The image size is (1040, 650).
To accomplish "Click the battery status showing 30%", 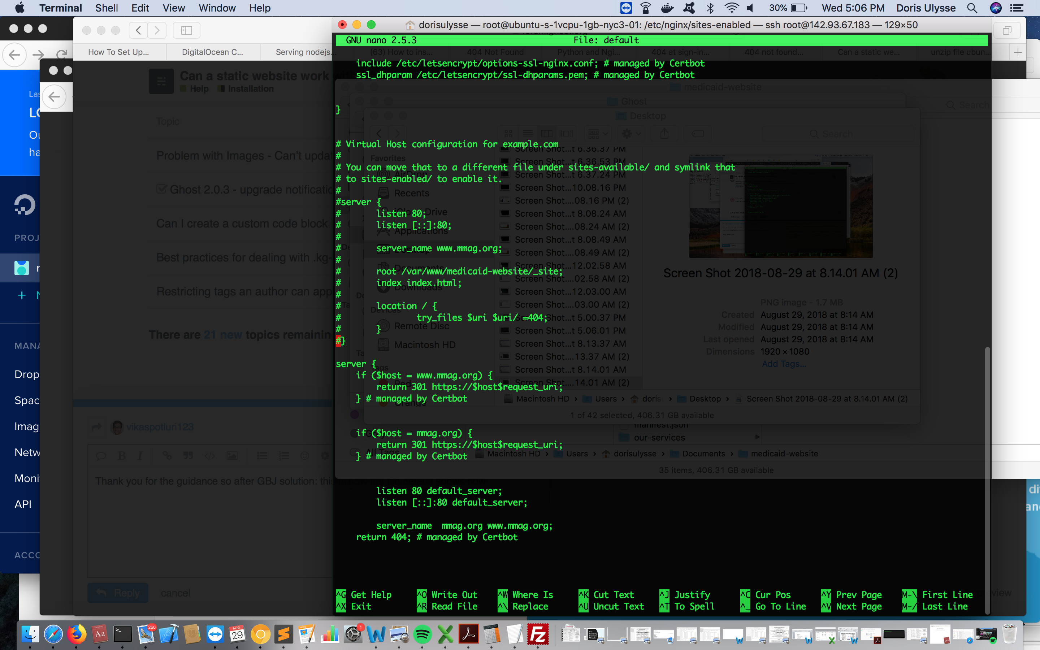I will (788, 8).
